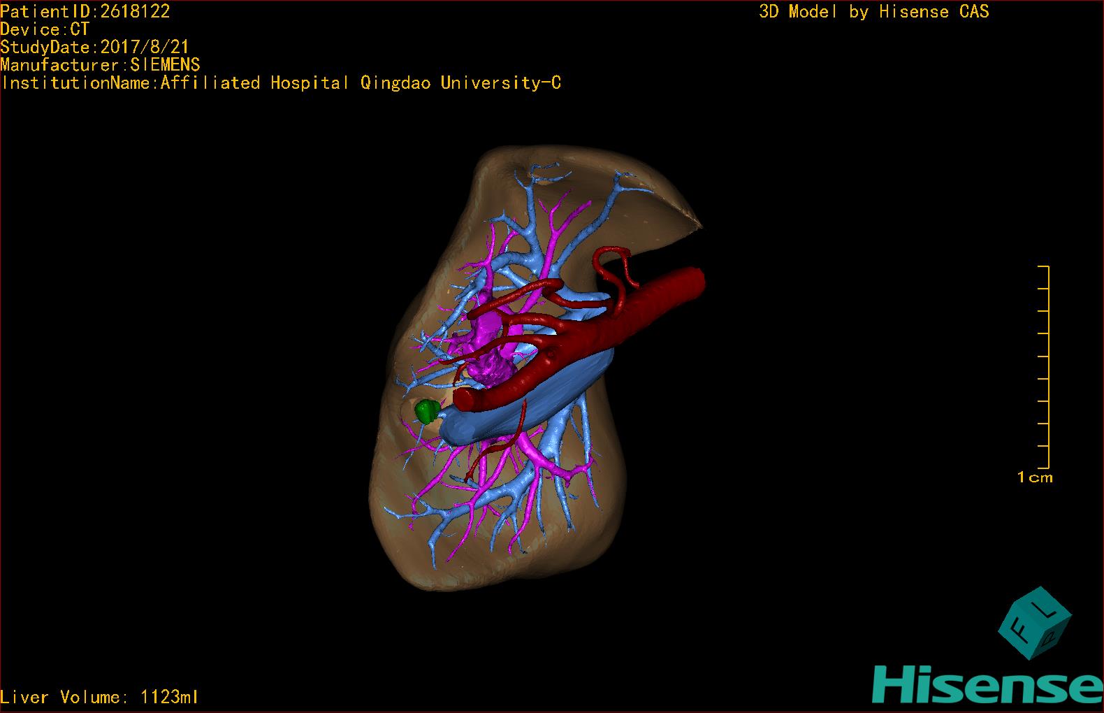Image resolution: width=1104 pixels, height=713 pixels.
Task: Click the 1cm scale label
Action: (1034, 477)
